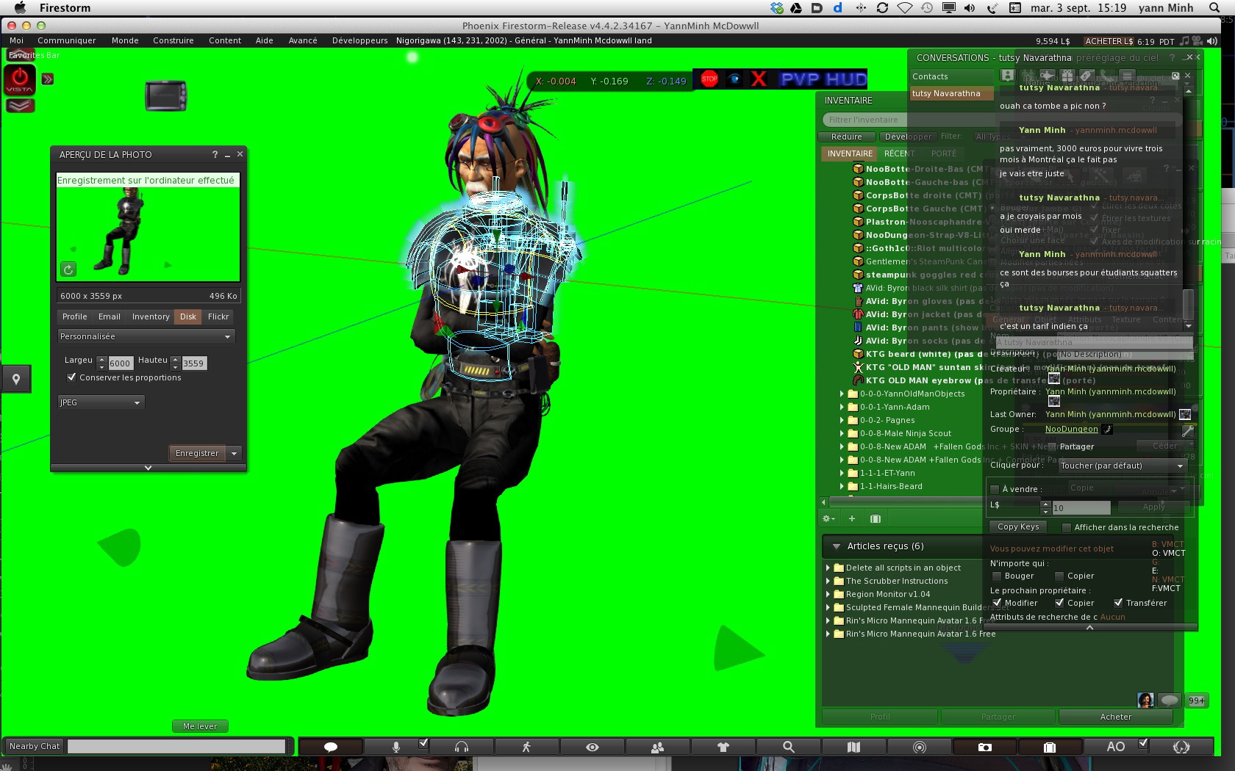The height and width of the screenshot is (771, 1235).
Task: Click the wrench icon beside group NooDungeon
Action: 1187,430
